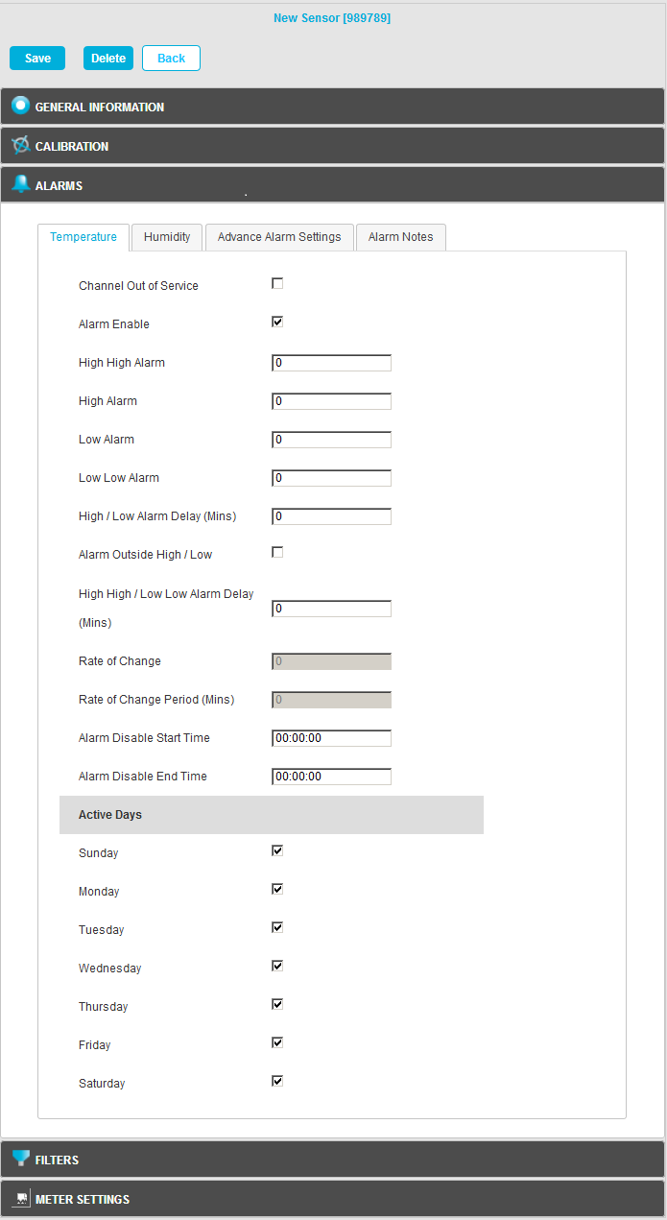Viewport: 667px width, 1220px height.
Task: Click the Meter Settings icon
Action: (x=20, y=1199)
